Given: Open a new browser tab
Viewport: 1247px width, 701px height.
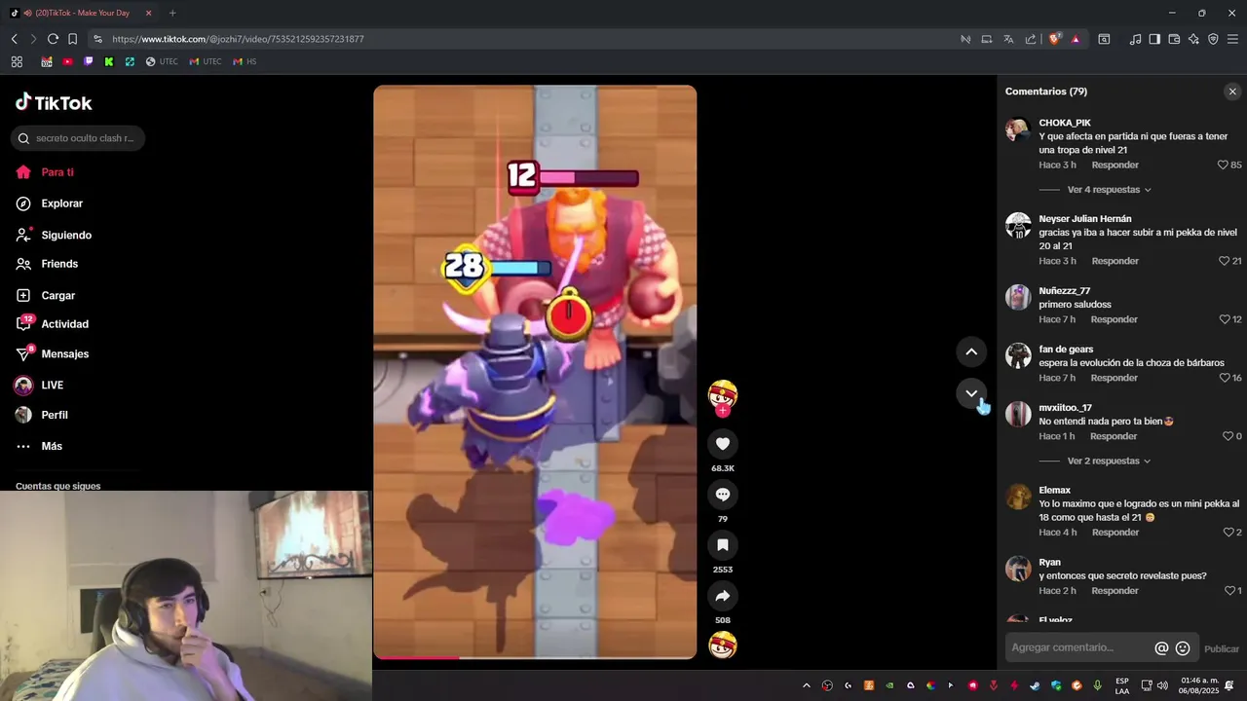Looking at the screenshot, I should coord(172,13).
